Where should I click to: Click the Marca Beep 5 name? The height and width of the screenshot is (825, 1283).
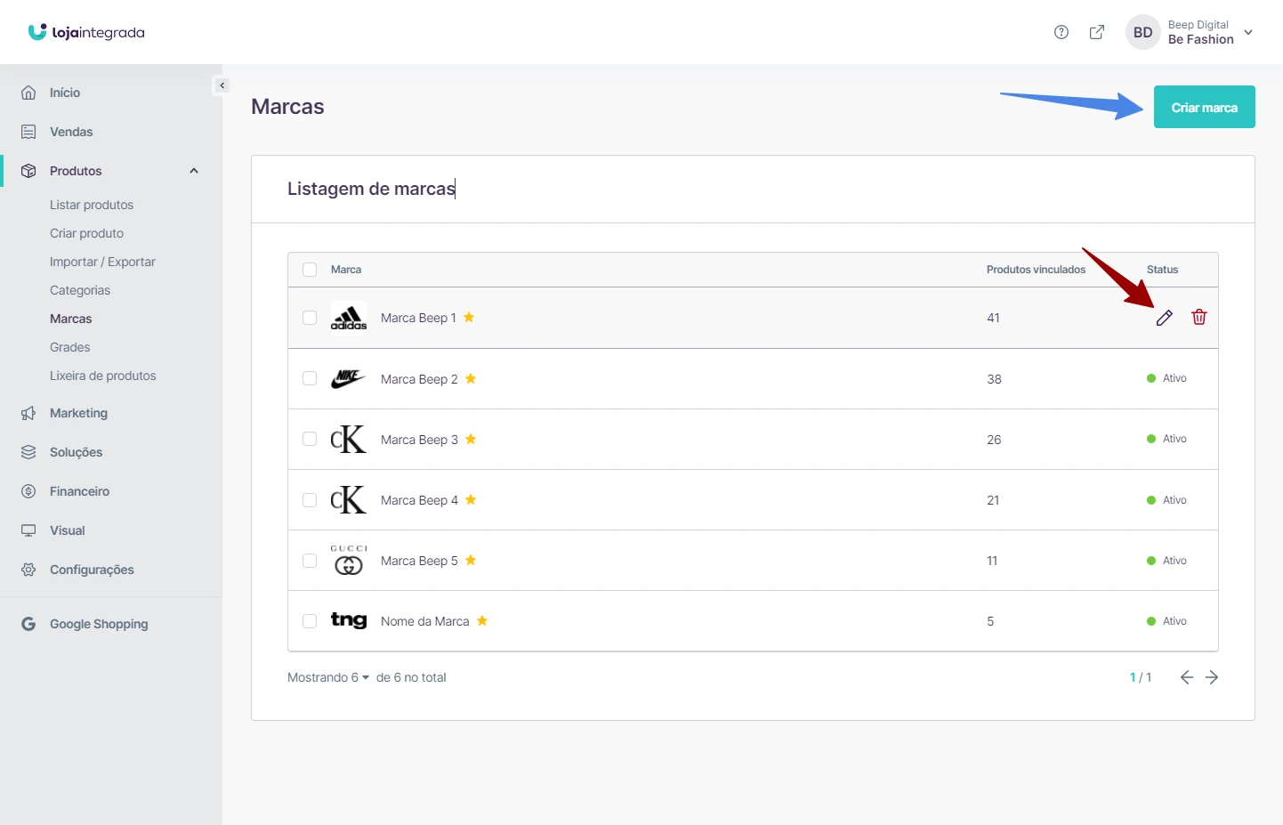point(419,561)
